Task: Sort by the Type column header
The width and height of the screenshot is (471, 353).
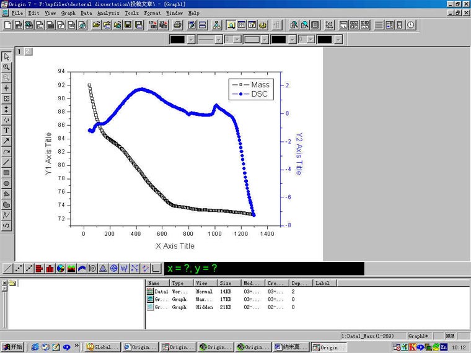Action: [181, 283]
